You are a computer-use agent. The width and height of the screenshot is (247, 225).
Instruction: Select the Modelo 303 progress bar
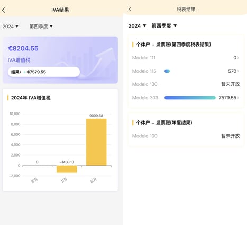tap(190, 98)
